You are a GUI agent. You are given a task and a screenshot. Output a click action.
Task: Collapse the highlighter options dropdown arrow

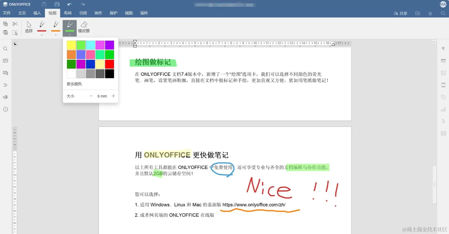click(x=70, y=35)
